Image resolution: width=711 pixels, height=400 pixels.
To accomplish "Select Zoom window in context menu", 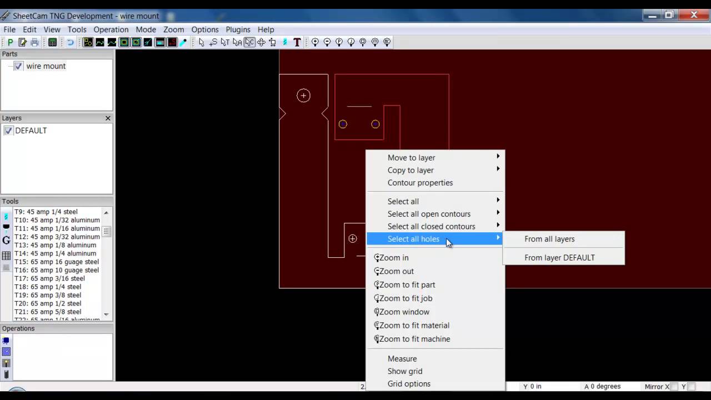I will pos(435,312).
